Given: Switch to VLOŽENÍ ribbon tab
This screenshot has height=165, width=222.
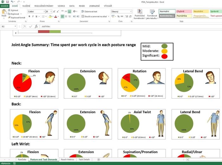Looking at the screenshot, I should 26,6.
